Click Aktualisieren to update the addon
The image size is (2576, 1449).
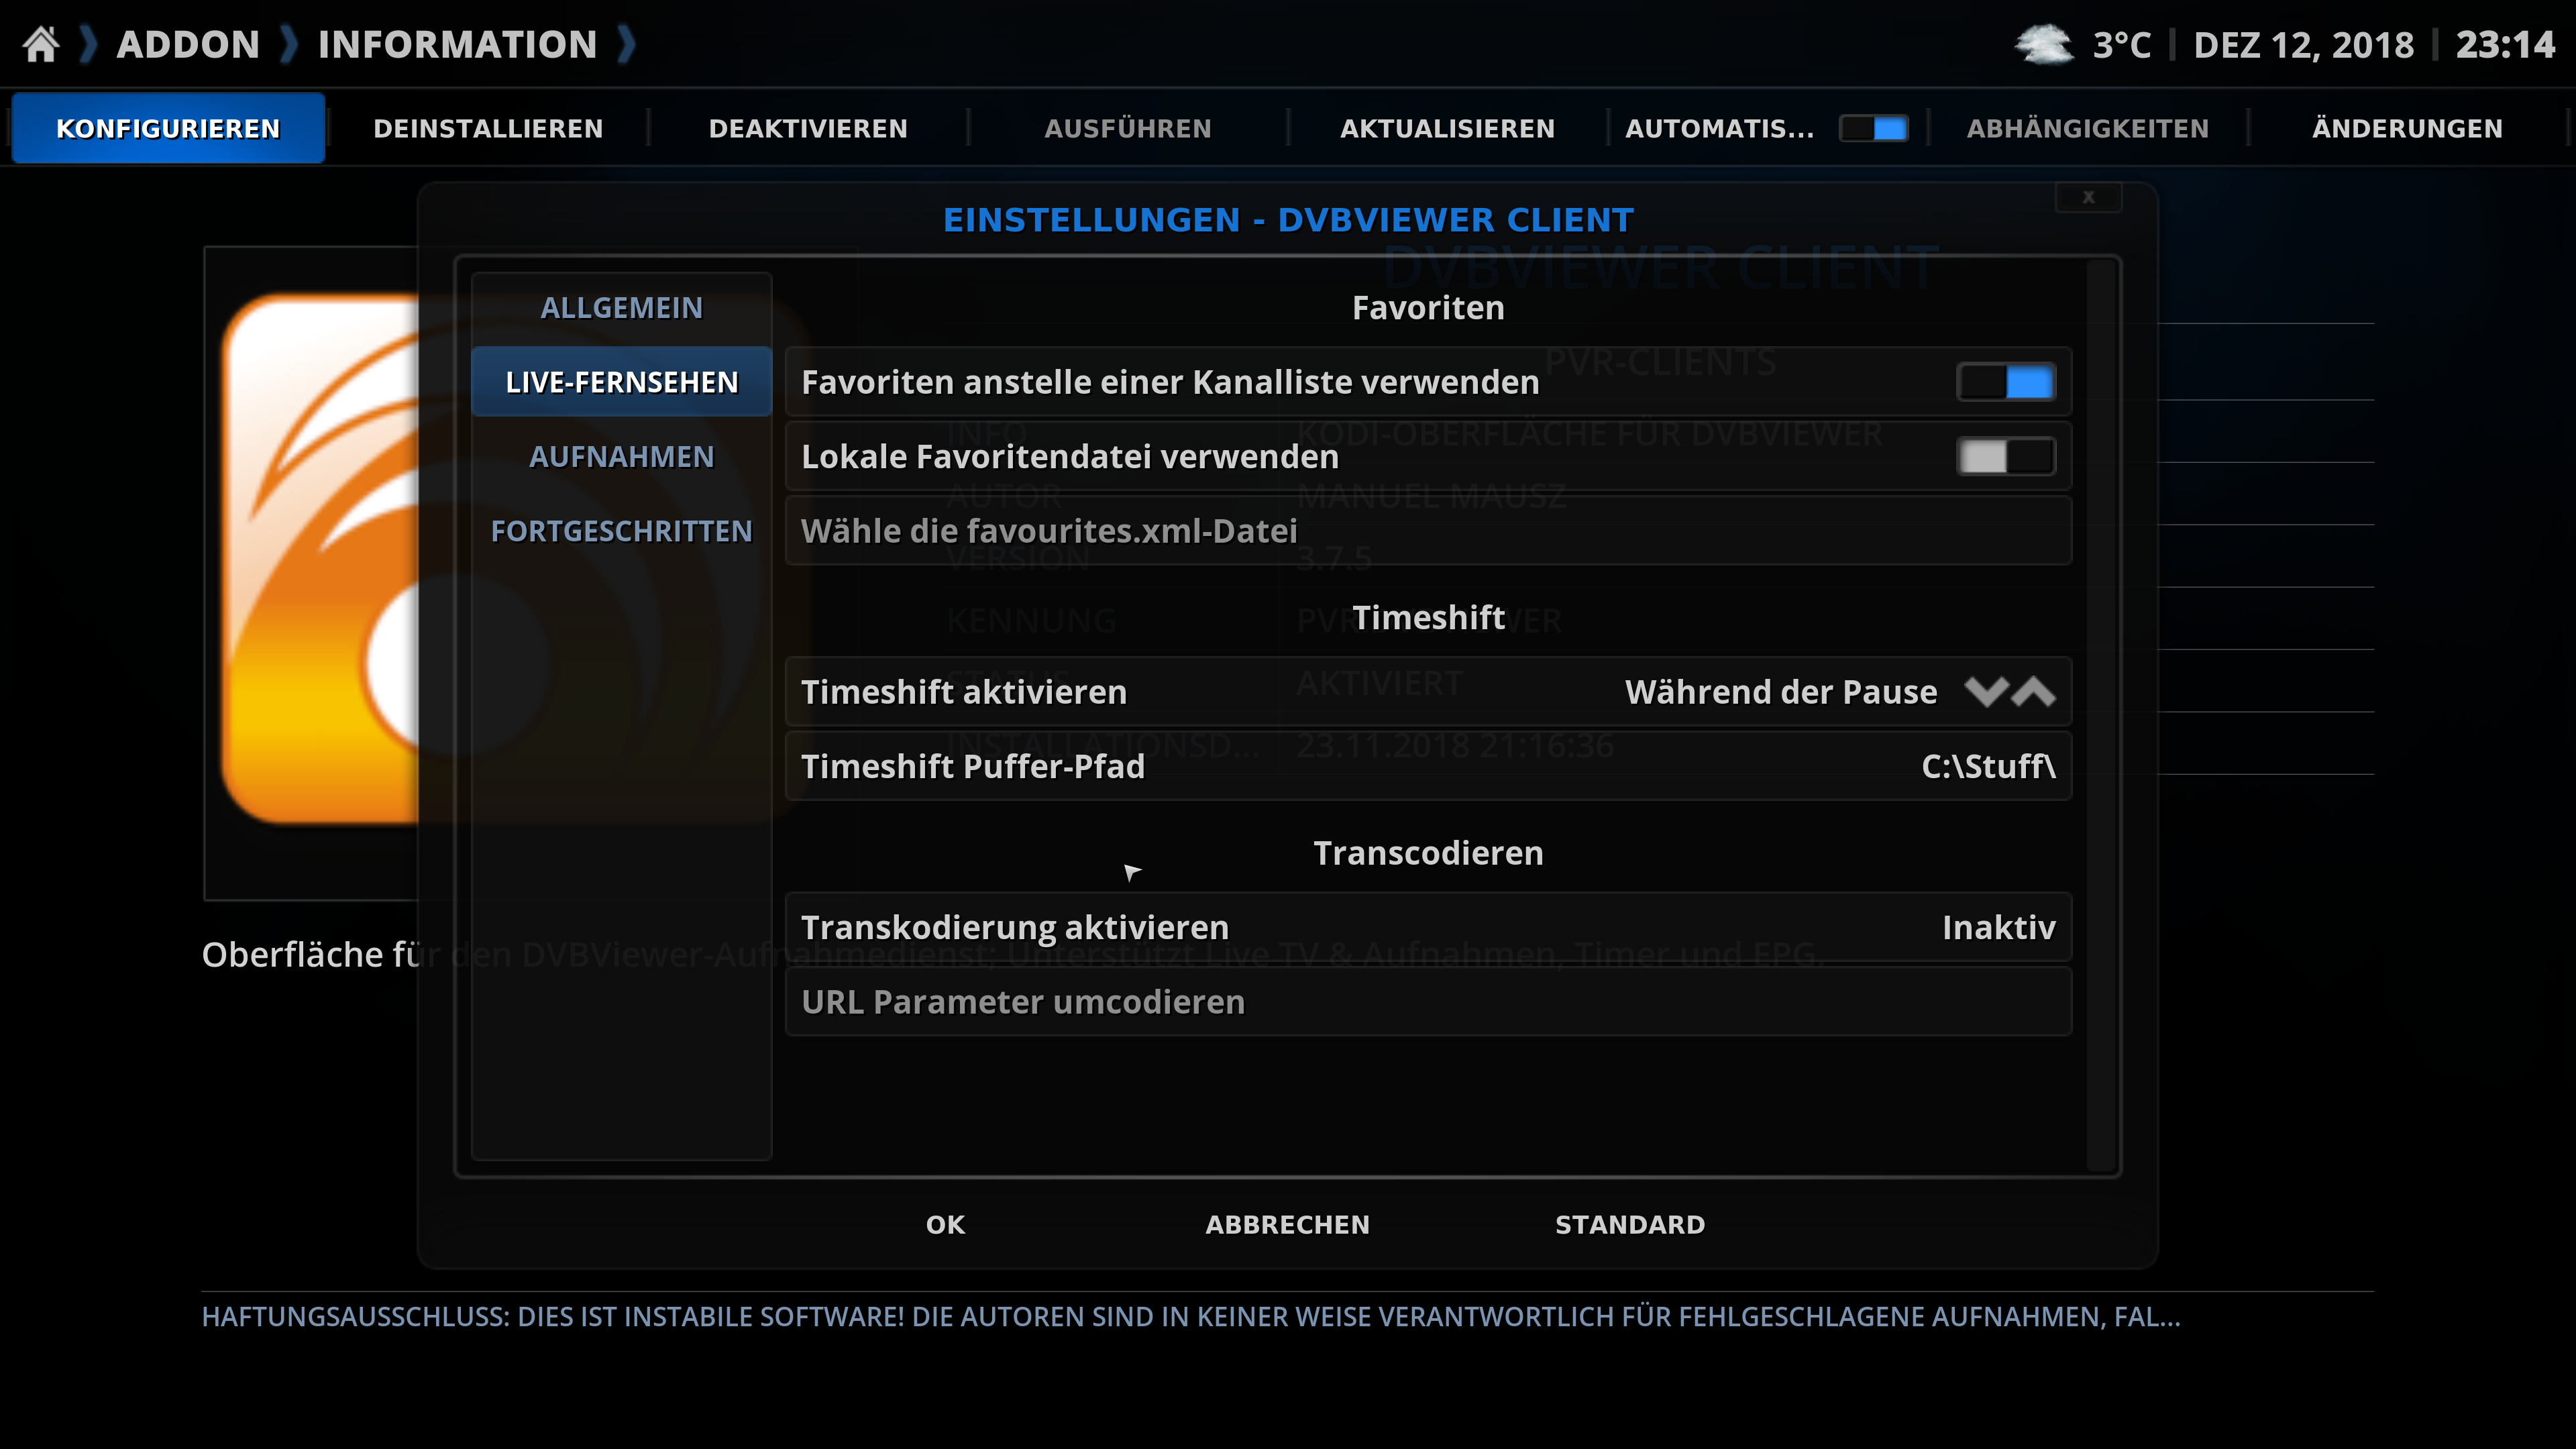point(1447,128)
